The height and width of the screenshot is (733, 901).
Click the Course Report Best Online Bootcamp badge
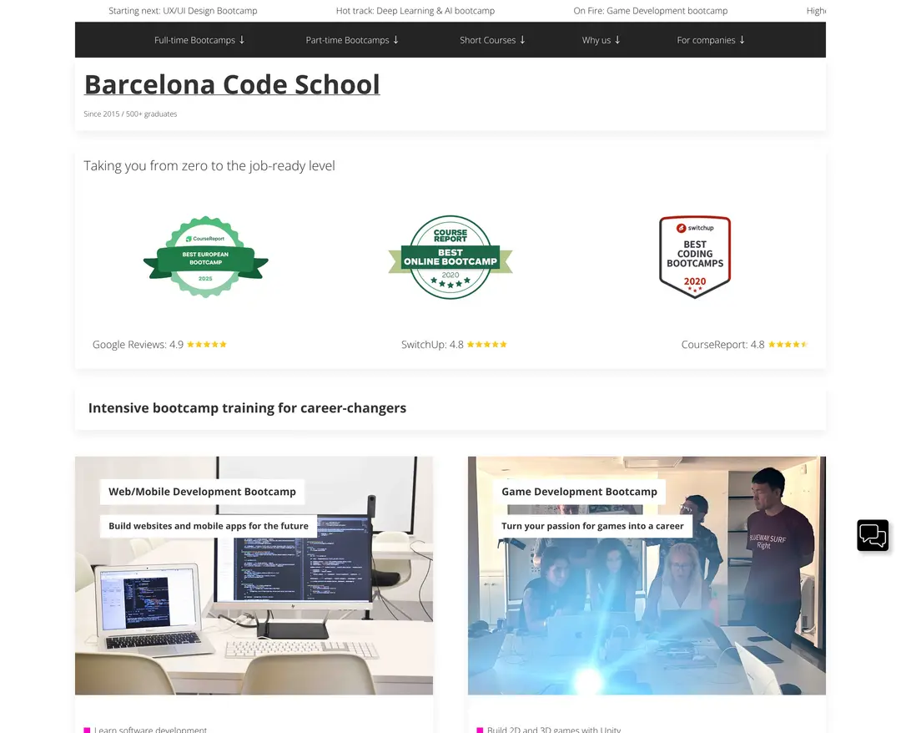[450, 257]
